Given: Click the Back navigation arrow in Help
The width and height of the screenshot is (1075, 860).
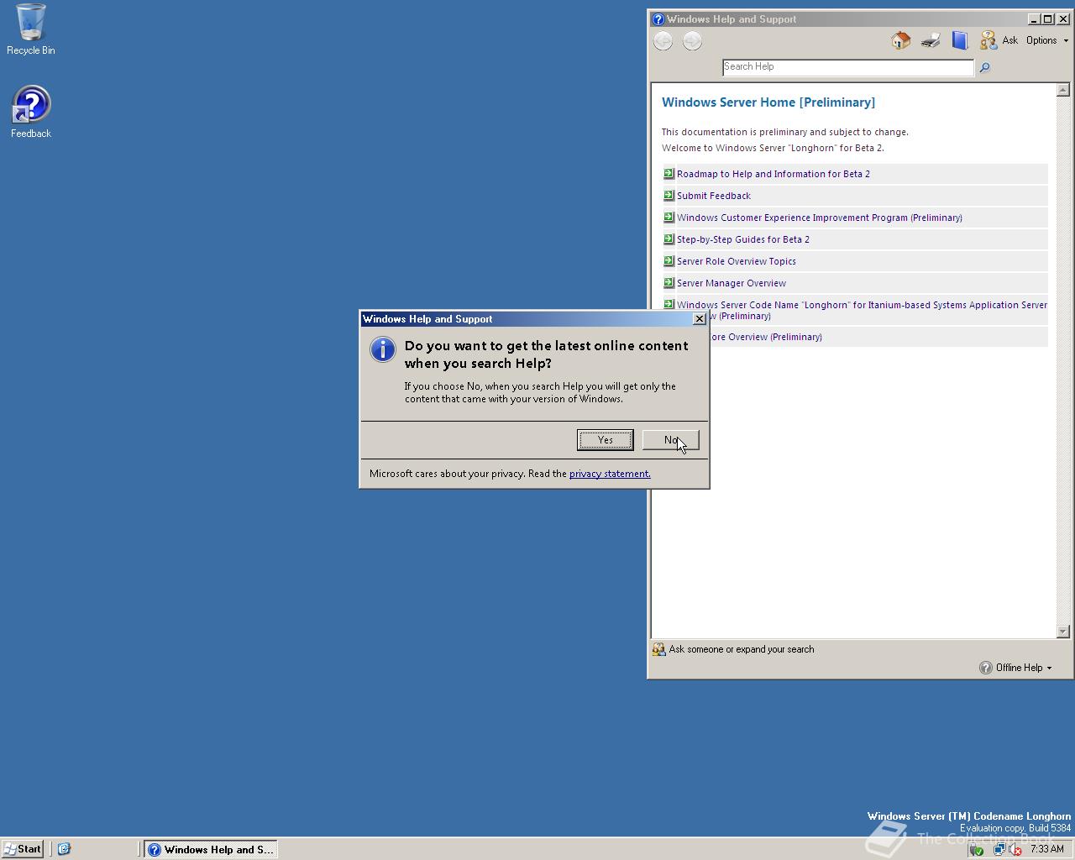Looking at the screenshot, I should (x=663, y=41).
